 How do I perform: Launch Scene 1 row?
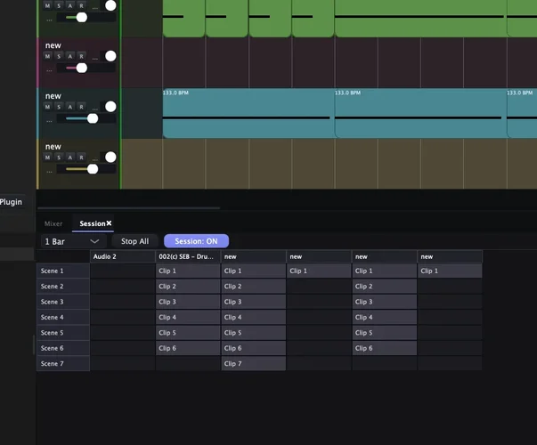pyautogui.click(x=63, y=271)
